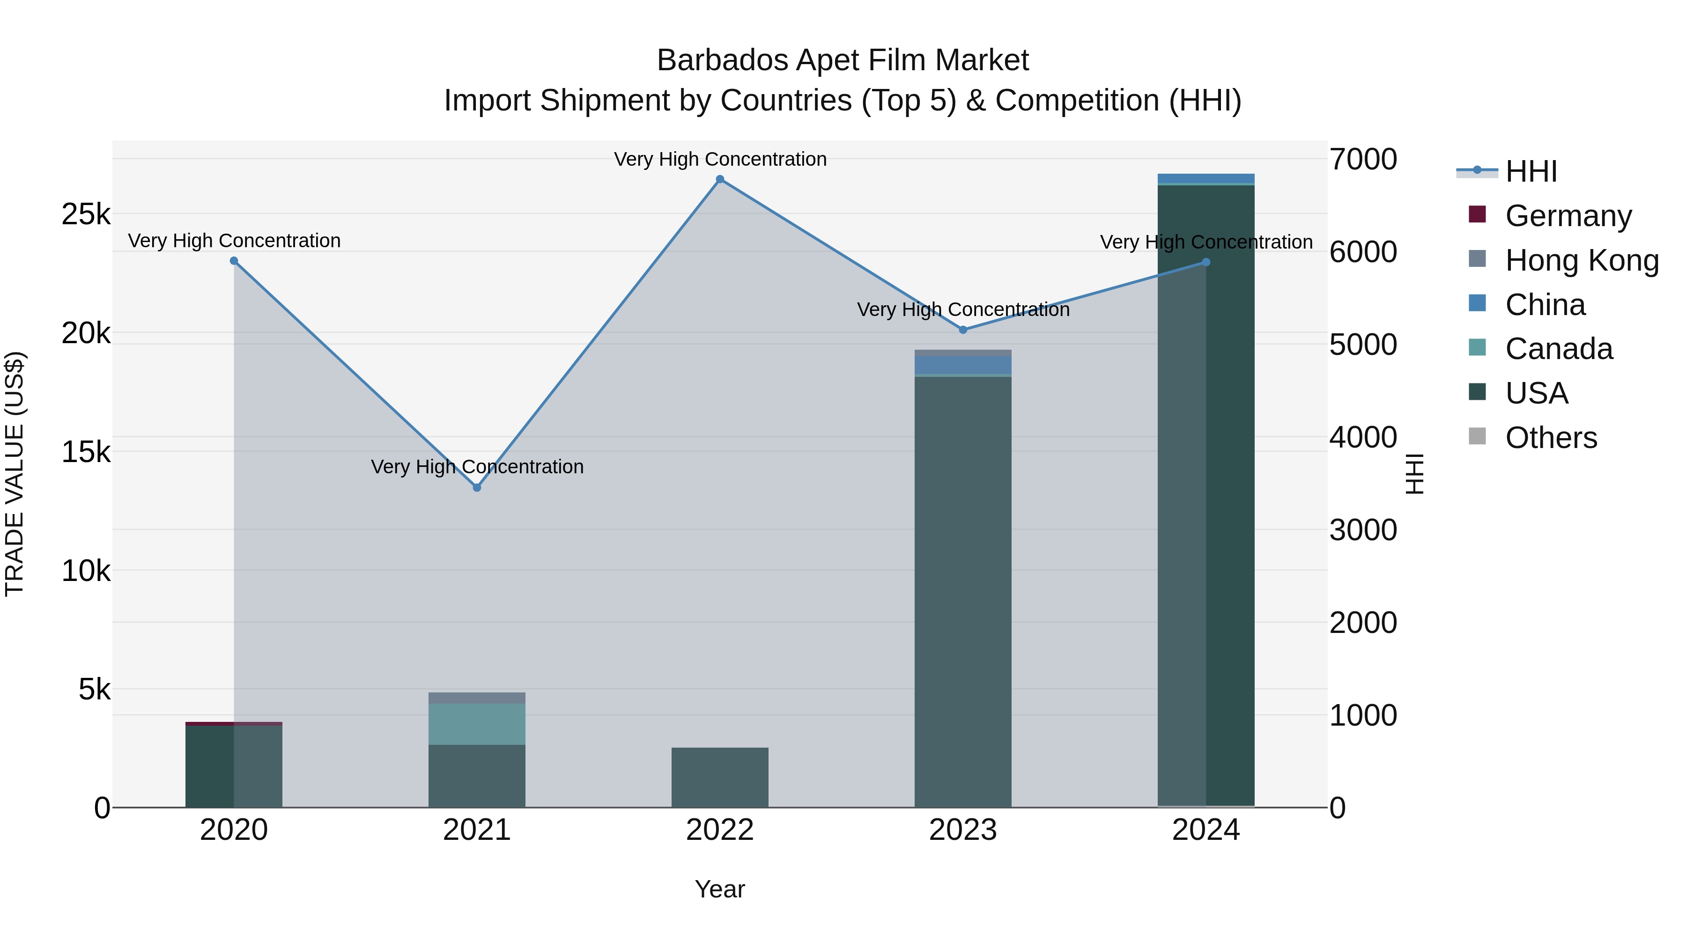Click the 1000 HHI axis tick
1686x948 pixels.
pyautogui.click(x=1363, y=715)
